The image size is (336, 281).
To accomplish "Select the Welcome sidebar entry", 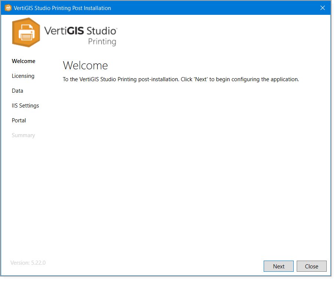I will pos(23,61).
